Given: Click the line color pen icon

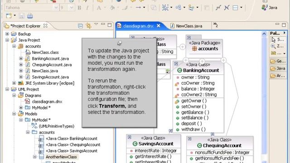Looking at the screenshot, I should [125, 8].
